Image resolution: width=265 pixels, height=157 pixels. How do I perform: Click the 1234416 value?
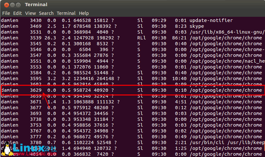[83, 78]
